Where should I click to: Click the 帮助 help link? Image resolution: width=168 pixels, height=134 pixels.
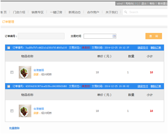[x=152, y=4]
